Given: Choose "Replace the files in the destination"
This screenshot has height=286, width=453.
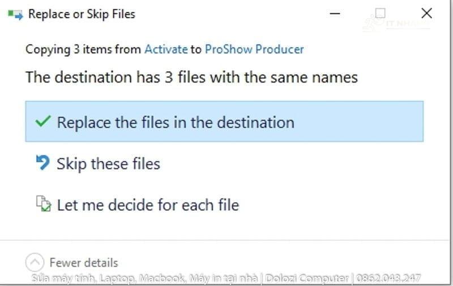Looking at the screenshot, I should [x=176, y=122].
